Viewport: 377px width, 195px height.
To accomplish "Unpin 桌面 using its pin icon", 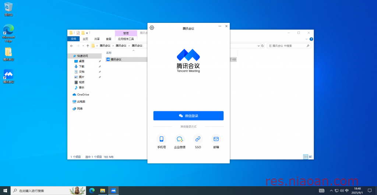I will 100,61.
